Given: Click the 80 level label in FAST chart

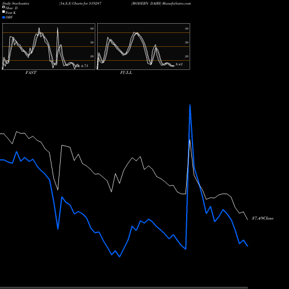Looking at the screenshot, I should pyautogui.click(x=92, y=29).
